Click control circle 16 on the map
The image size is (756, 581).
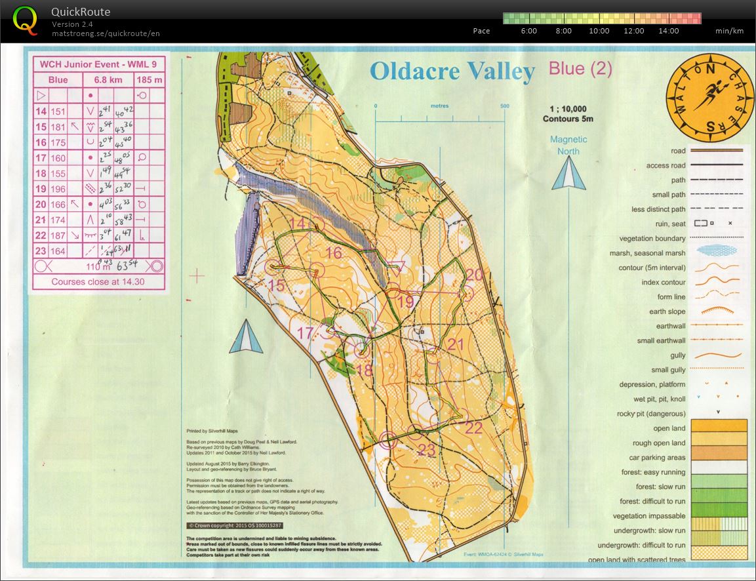pos(316,270)
